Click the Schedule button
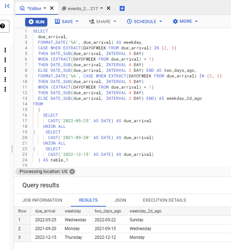The image size is (231, 250). point(142,21)
